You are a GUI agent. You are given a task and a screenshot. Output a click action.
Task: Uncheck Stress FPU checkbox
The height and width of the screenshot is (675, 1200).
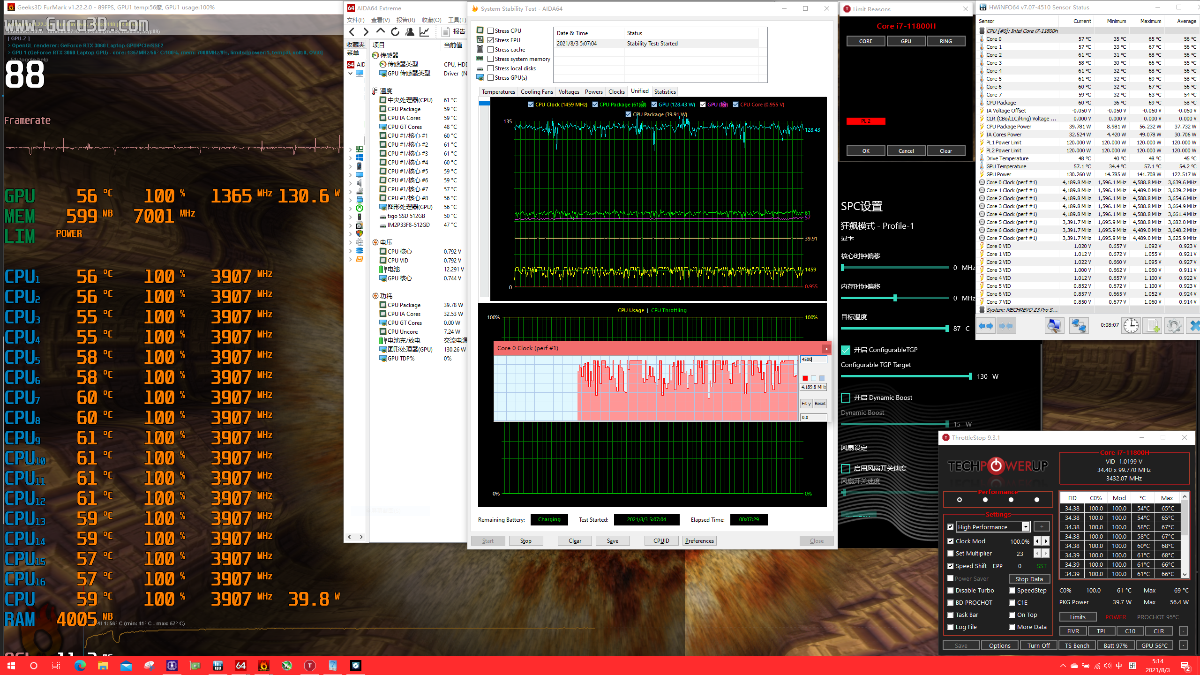(490, 40)
